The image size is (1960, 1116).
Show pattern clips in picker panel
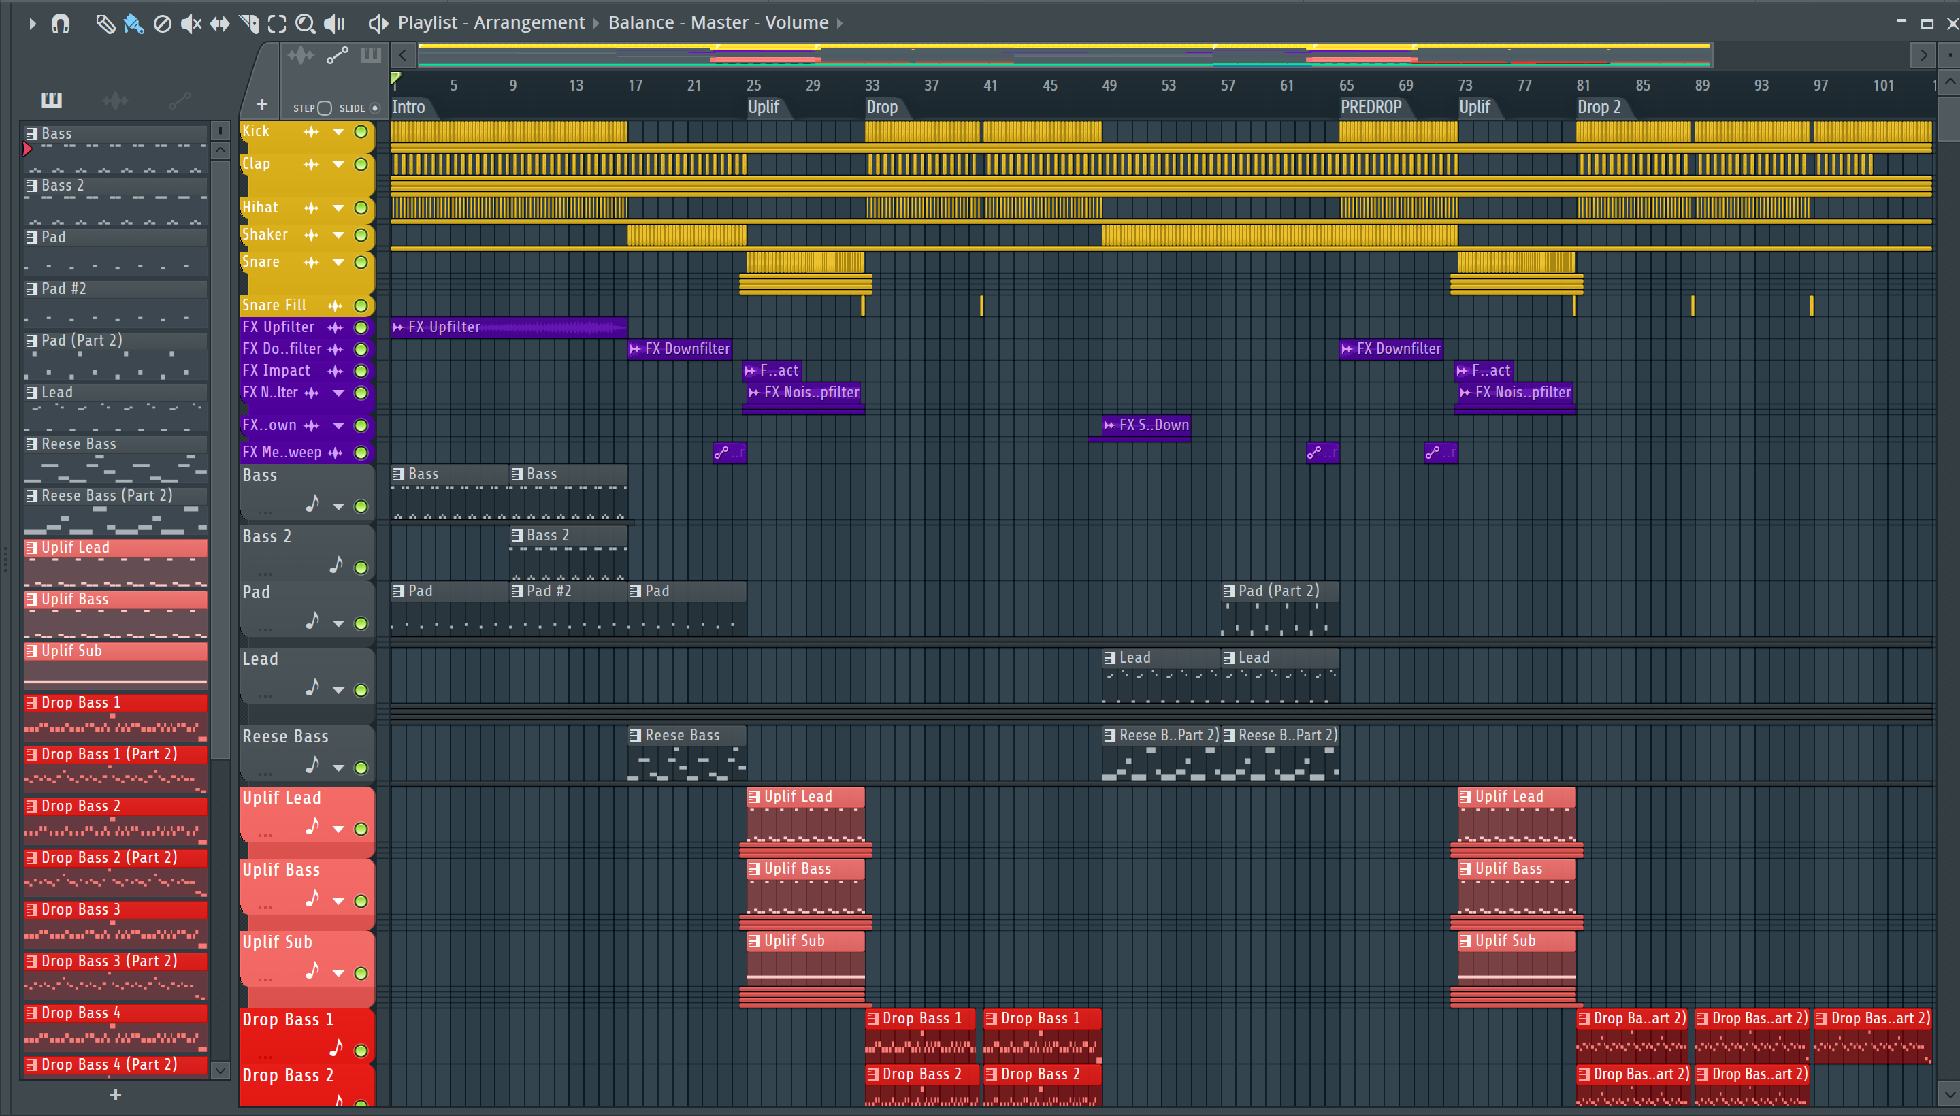click(x=51, y=99)
